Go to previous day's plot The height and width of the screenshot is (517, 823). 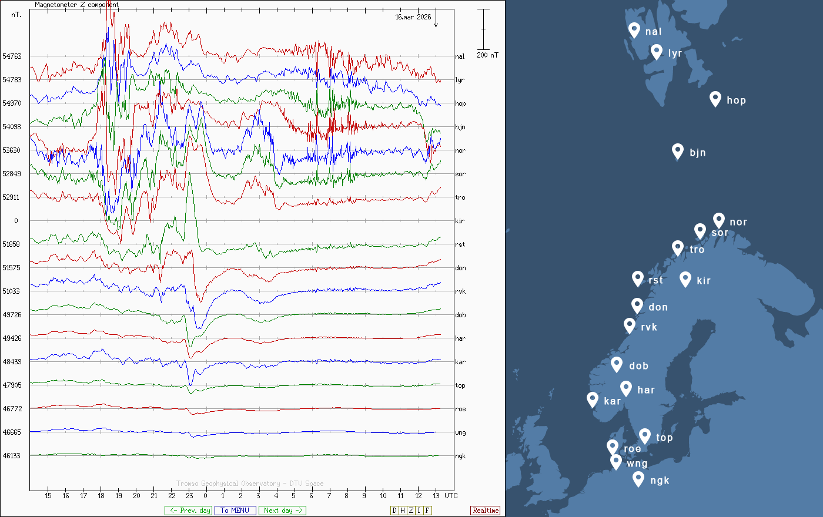point(188,511)
